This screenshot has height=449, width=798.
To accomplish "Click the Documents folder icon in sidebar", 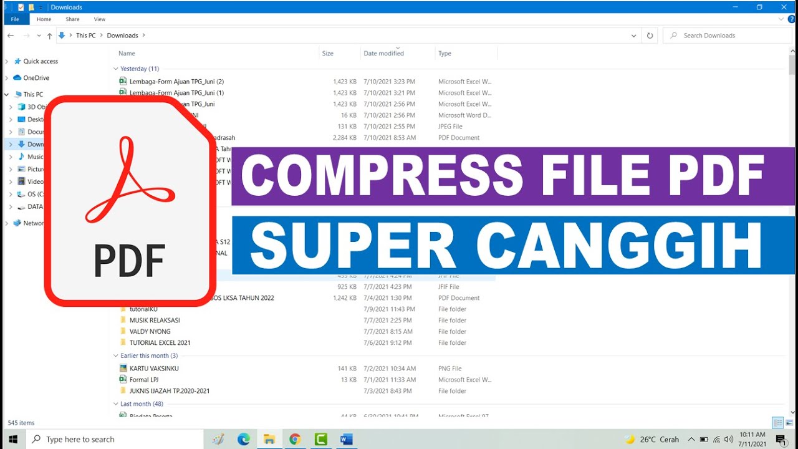I will tap(22, 132).
